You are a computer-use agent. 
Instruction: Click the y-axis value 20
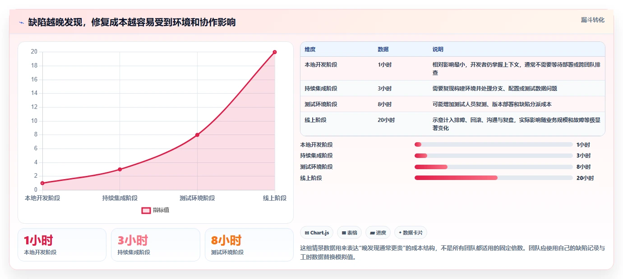point(34,52)
